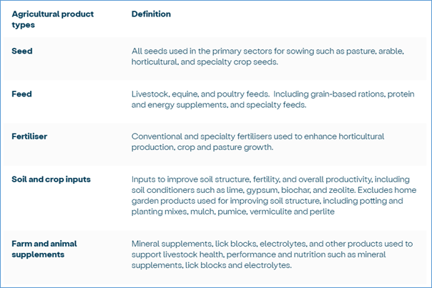Select the "Seed" row label
This screenshot has width=432, height=288.
tap(22, 51)
